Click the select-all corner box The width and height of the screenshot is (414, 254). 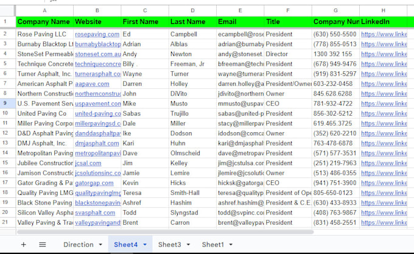click(x=7, y=10)
